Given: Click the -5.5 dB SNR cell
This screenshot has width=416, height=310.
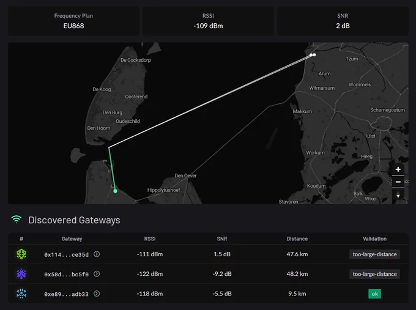Looking at the screenshot, I should click(x=222, y=293).
